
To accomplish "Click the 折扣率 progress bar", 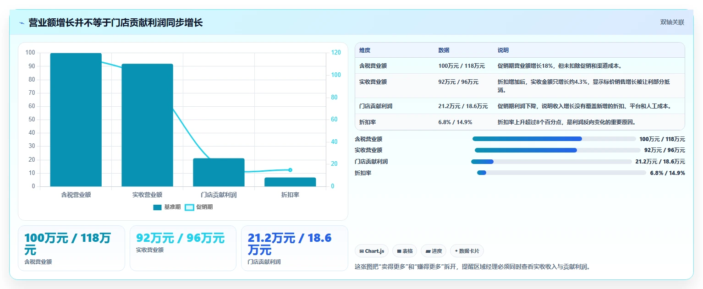I will 561,173.
